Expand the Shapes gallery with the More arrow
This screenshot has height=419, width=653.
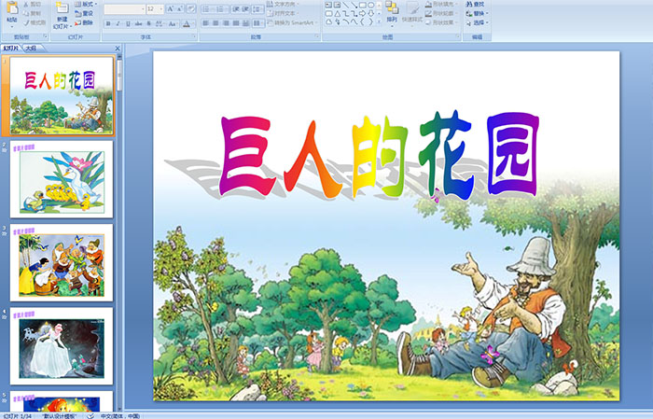click(379, 21)
